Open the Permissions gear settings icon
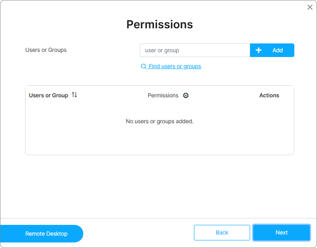 point(186,95)
